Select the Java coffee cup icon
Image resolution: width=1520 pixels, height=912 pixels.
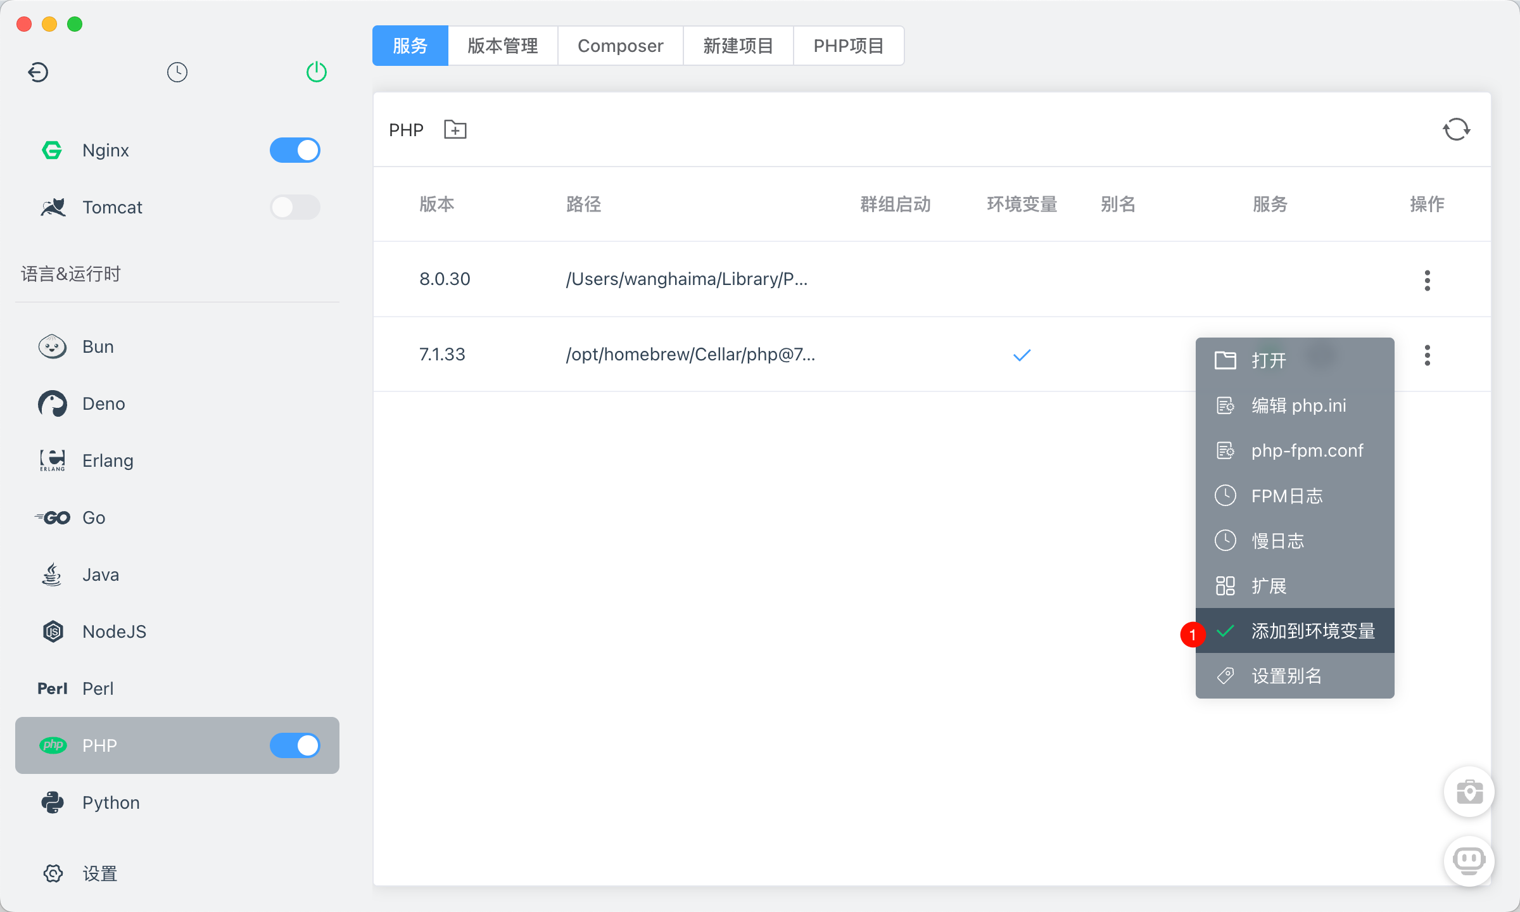(52, 574)
